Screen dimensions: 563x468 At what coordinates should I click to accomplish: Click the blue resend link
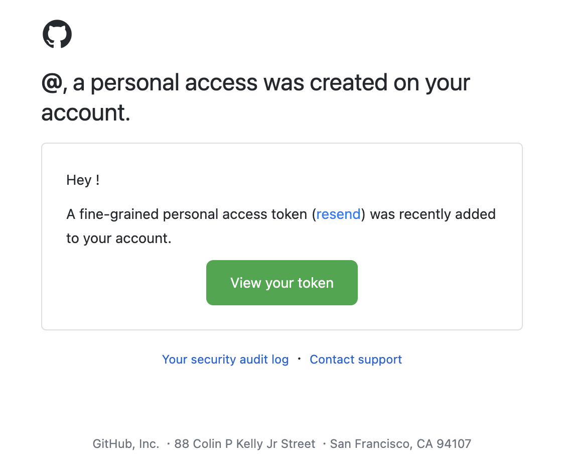pos(338,214)
